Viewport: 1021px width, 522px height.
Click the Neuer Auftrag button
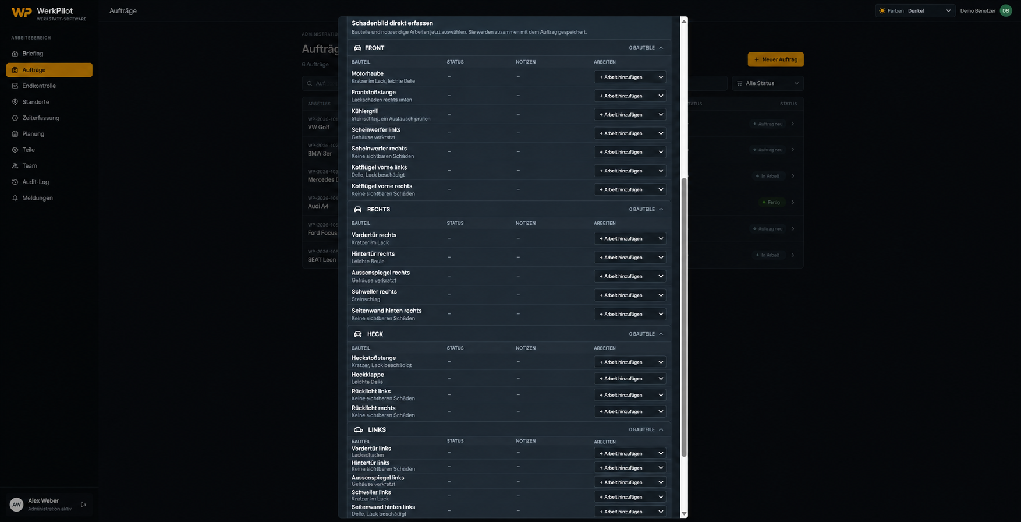(775, 59)
